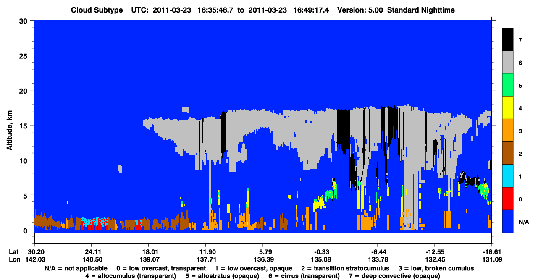Screen dimensions: 546x280
Task: Click the longitude value 135.08
Action: click(x=320, y=259)
